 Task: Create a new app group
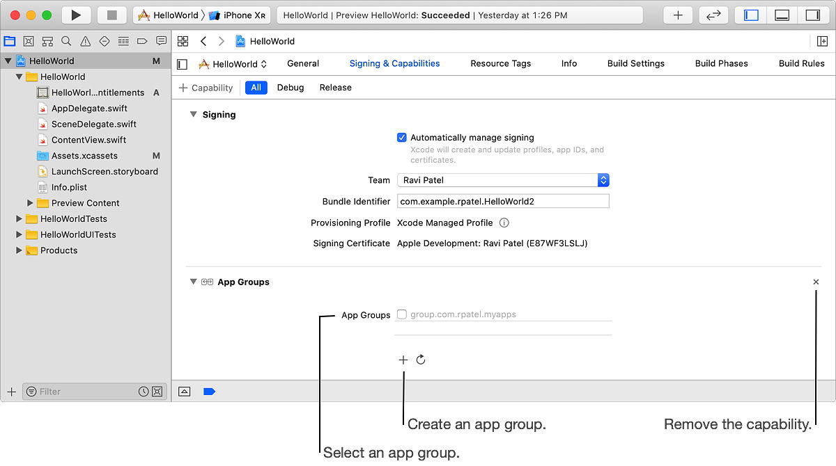coord(403,360)
